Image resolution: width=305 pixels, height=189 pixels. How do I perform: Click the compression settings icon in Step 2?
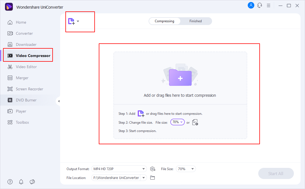click(195, 122)
